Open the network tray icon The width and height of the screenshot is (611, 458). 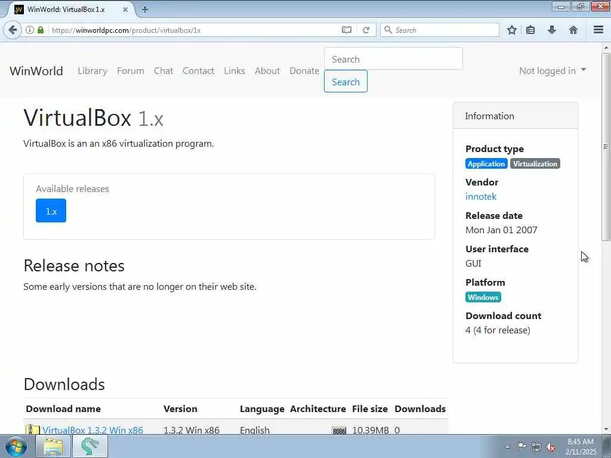pyautogui.click(x=536, y=447)
